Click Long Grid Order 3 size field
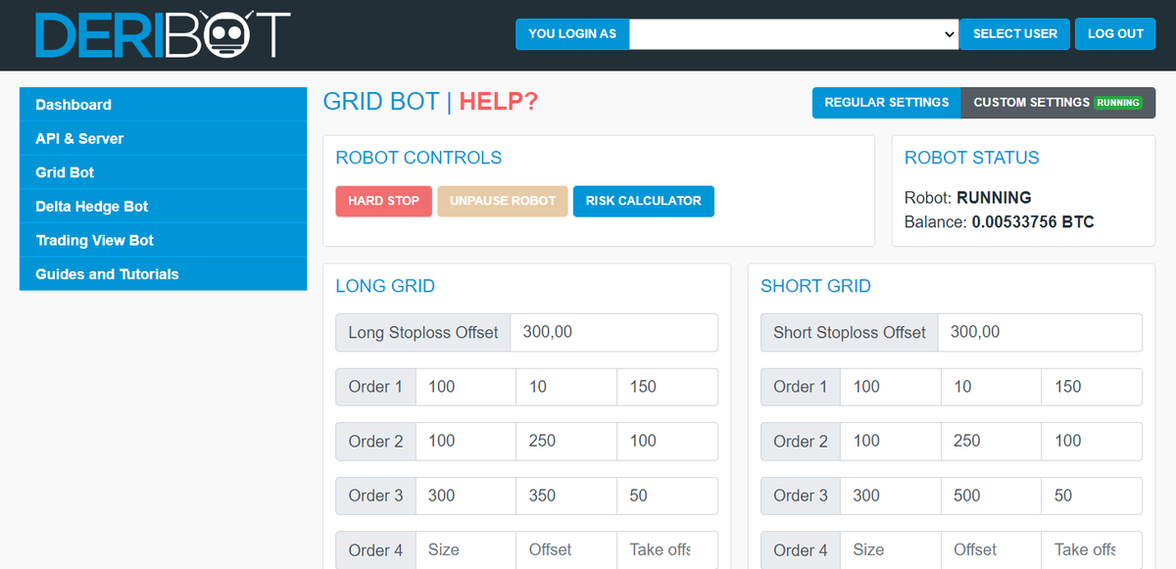This screenshot has width=1176, height=569. pos(465,496)
